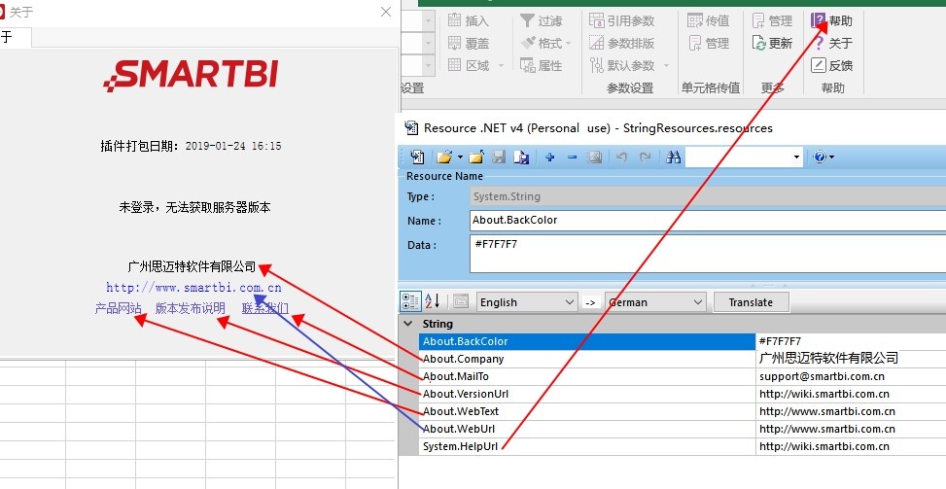Open the search combo box dropdown
Screen dimensions: 946x489
(x=796, y=157)
